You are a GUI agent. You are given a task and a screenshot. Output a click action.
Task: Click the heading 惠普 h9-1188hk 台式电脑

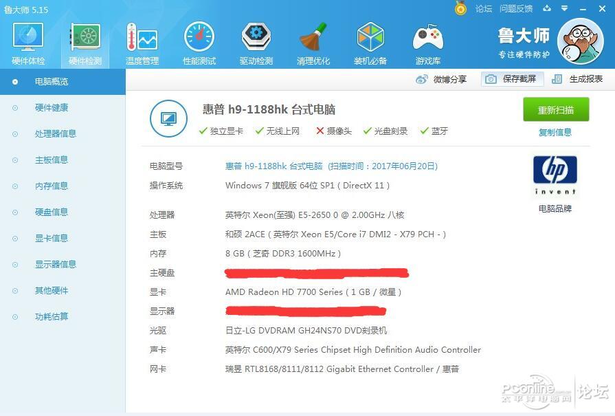tap(269, 109)
